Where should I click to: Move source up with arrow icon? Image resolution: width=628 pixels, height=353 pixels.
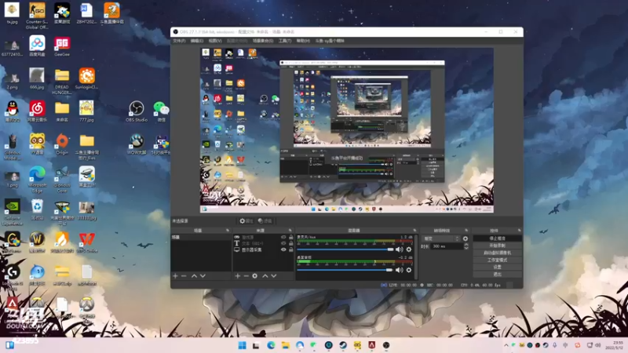coord(265,276)
